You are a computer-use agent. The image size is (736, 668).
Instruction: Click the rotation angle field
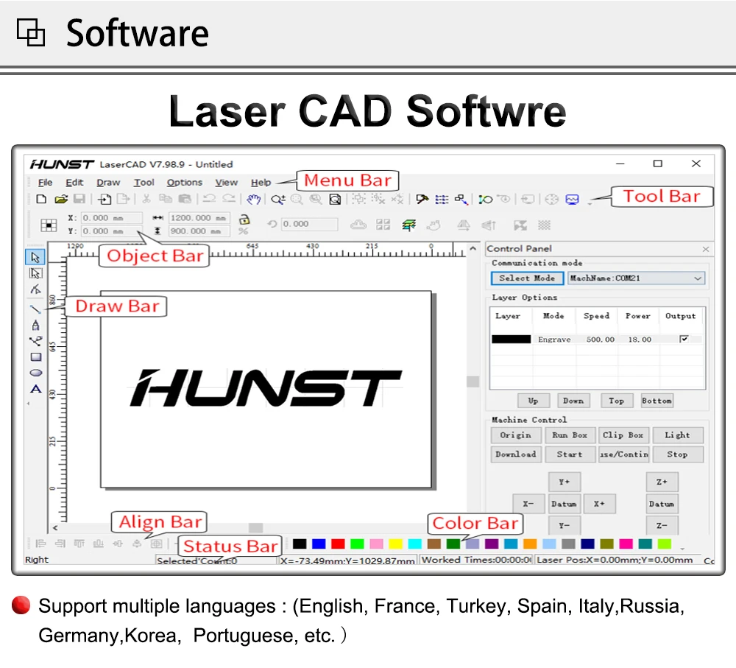click(309, 224)
